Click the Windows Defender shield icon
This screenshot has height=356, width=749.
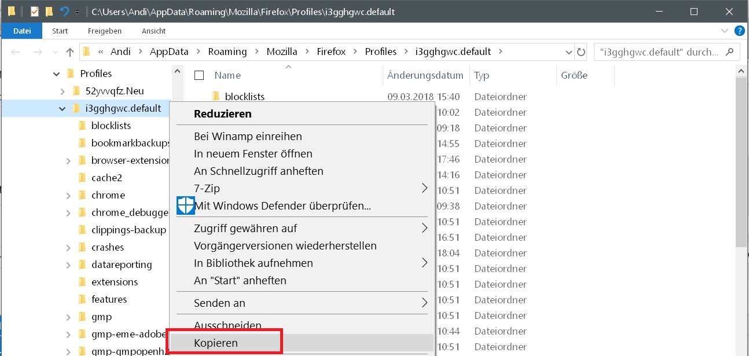(x=185, y=205)
